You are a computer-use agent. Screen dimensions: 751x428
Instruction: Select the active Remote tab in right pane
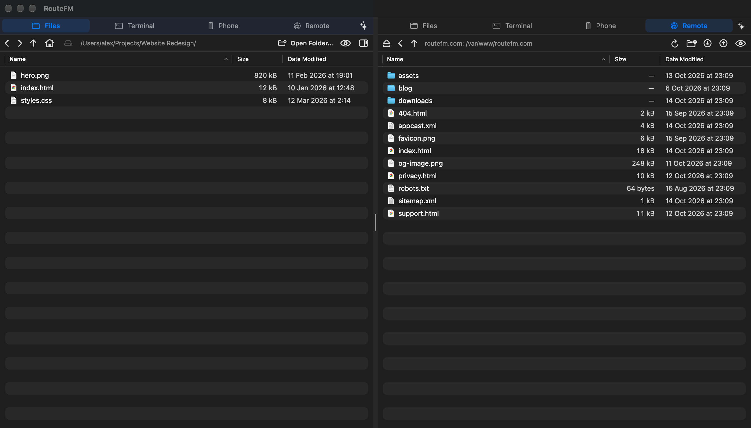pyautogui.click(x=689, y=26)
